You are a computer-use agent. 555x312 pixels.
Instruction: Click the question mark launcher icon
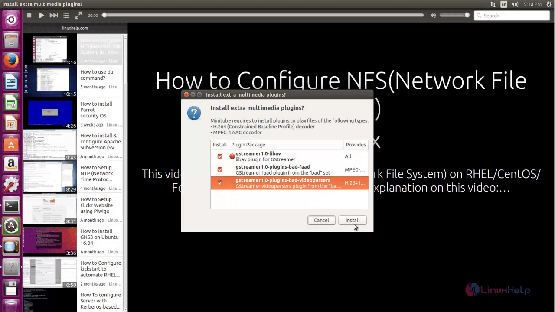[11, 268]
